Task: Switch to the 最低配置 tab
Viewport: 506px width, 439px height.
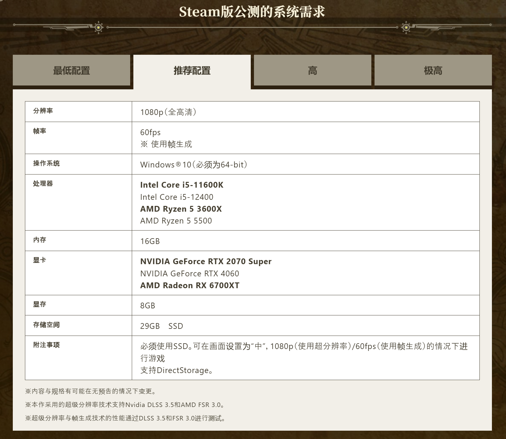Action: point(71,70)
